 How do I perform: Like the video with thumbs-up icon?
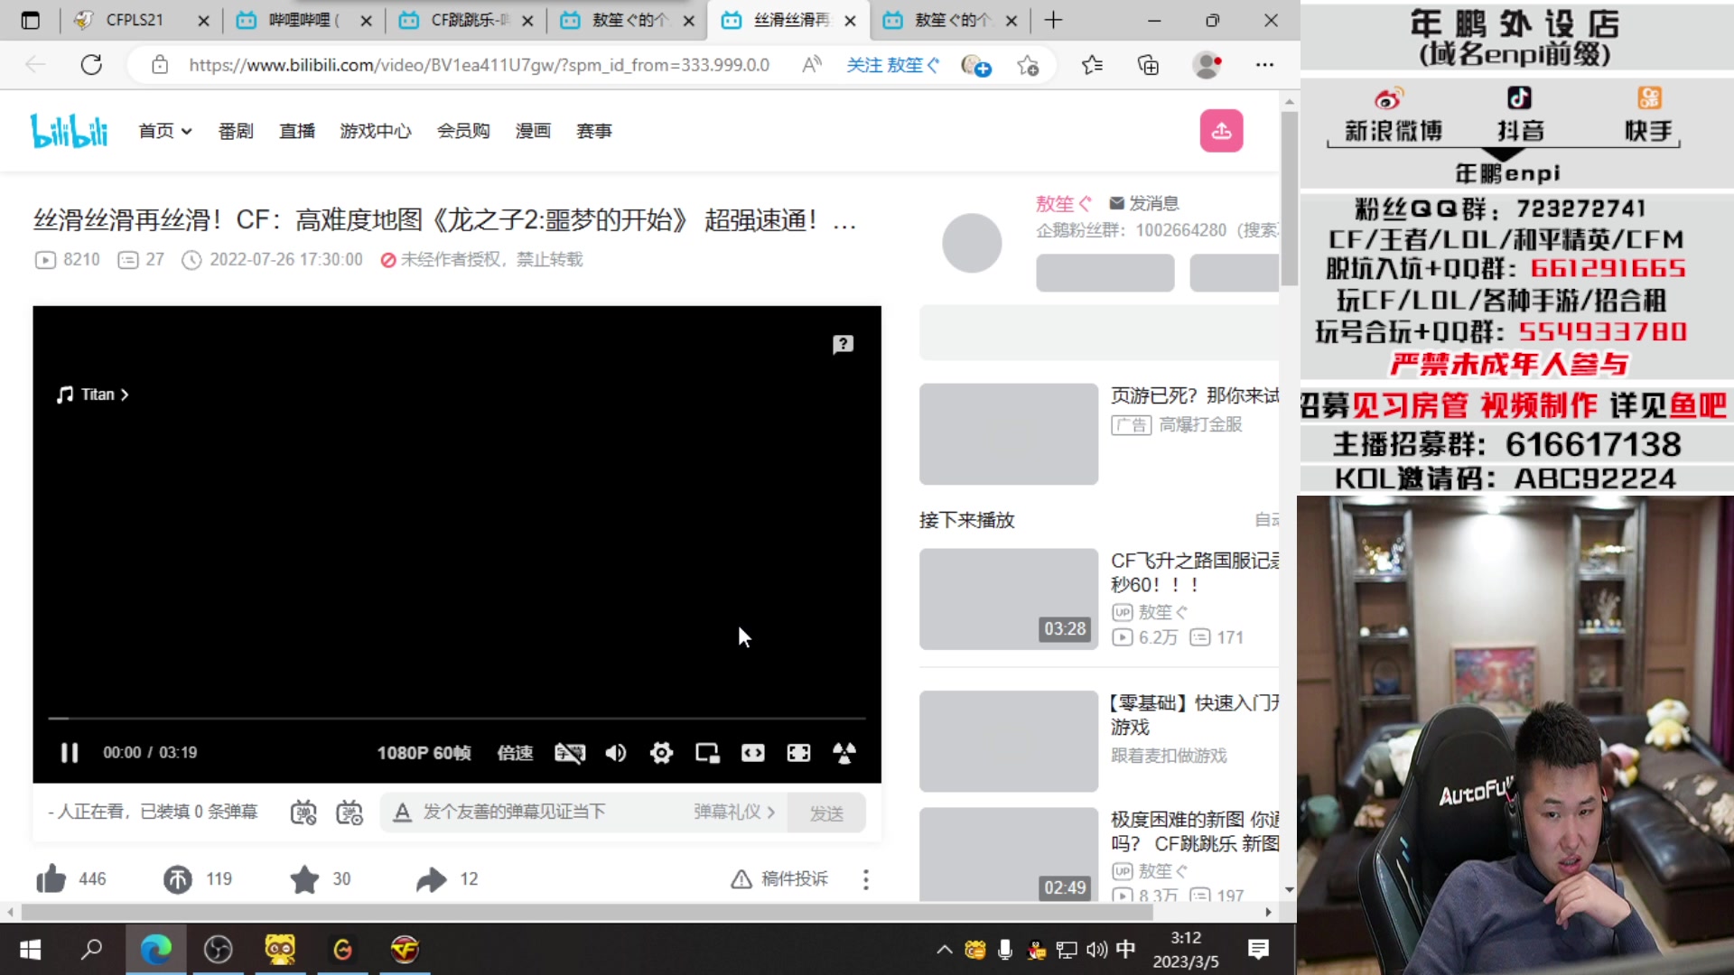(x=51, y=878)
